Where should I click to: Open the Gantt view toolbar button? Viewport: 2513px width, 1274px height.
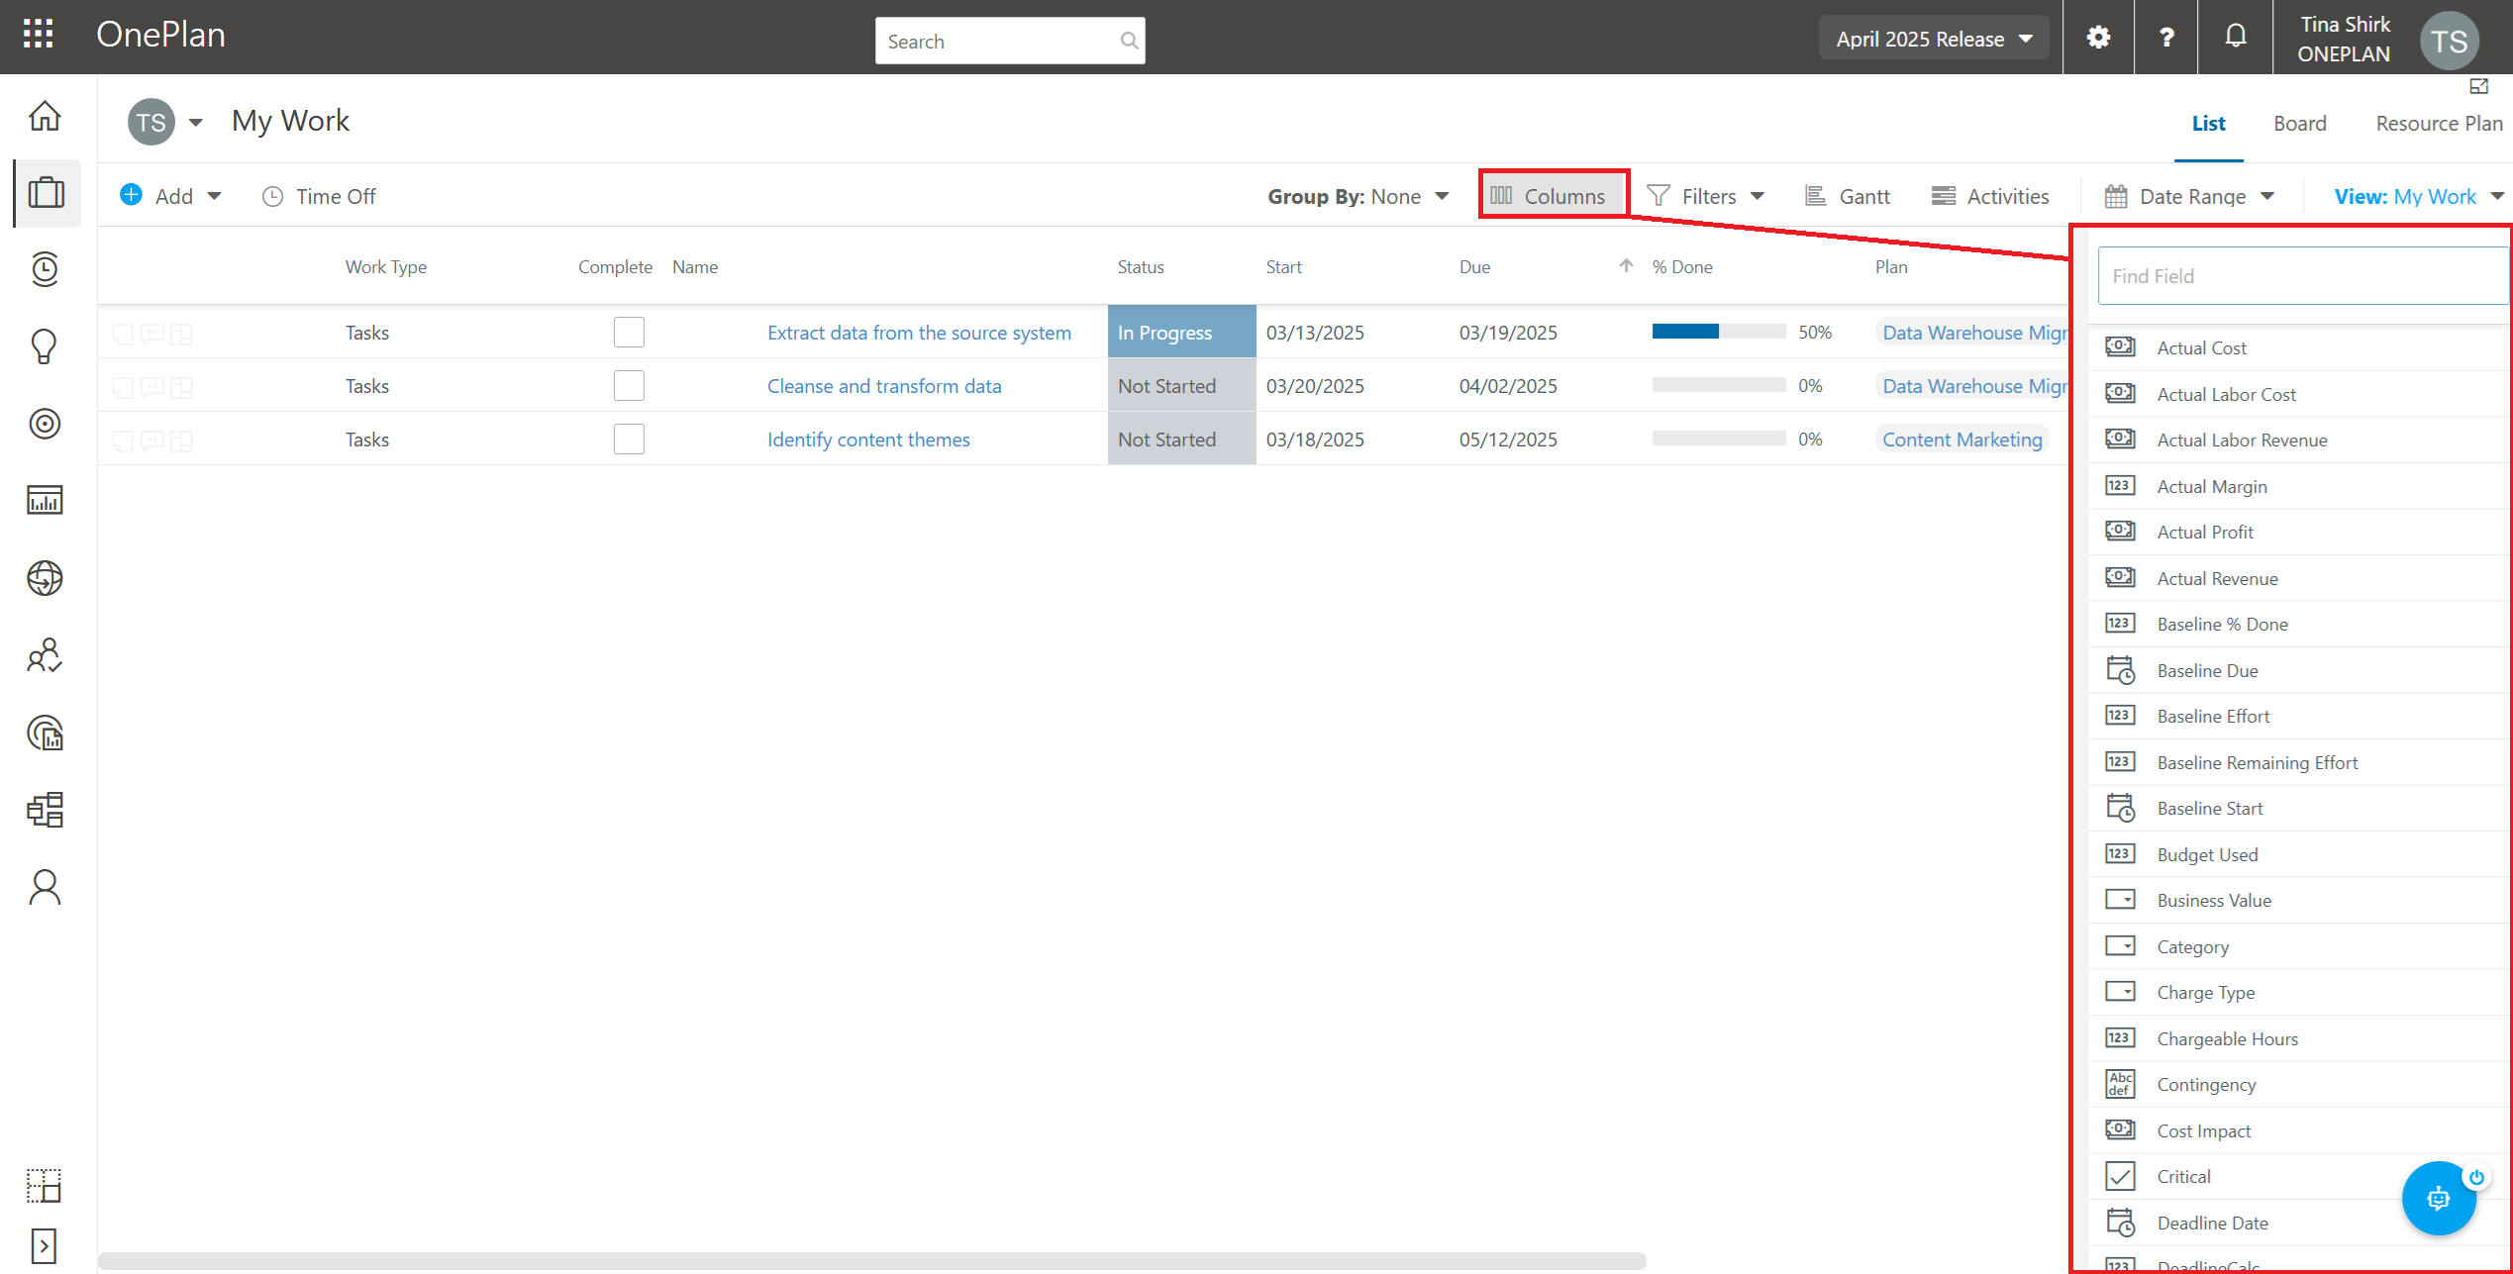point(1848,197)
